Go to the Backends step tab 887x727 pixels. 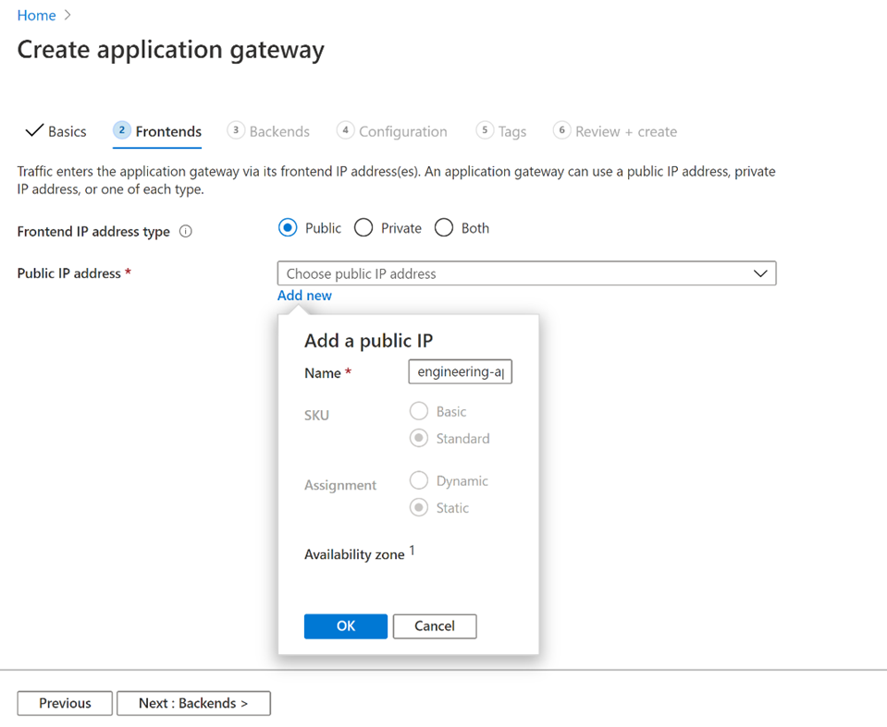click(x=268, y=131)
